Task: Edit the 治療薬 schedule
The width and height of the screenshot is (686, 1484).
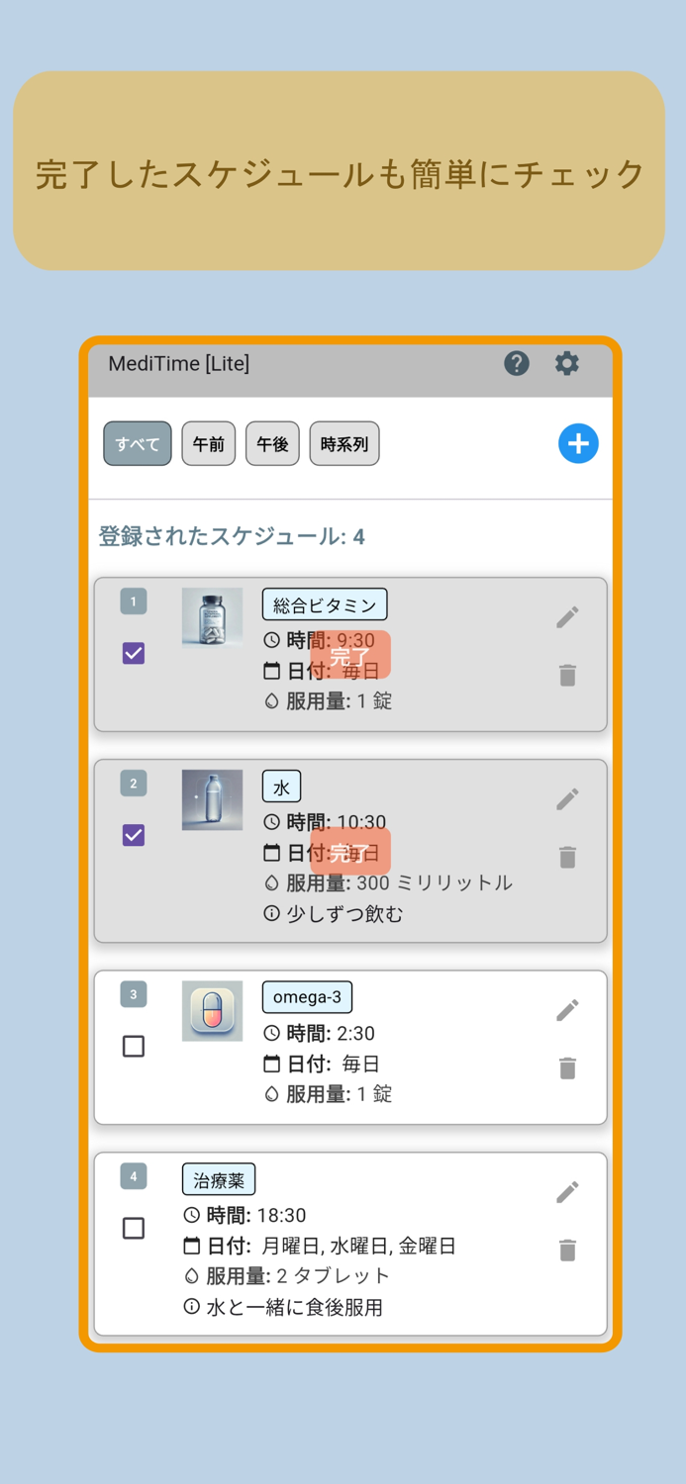Action: [566, 1192]
